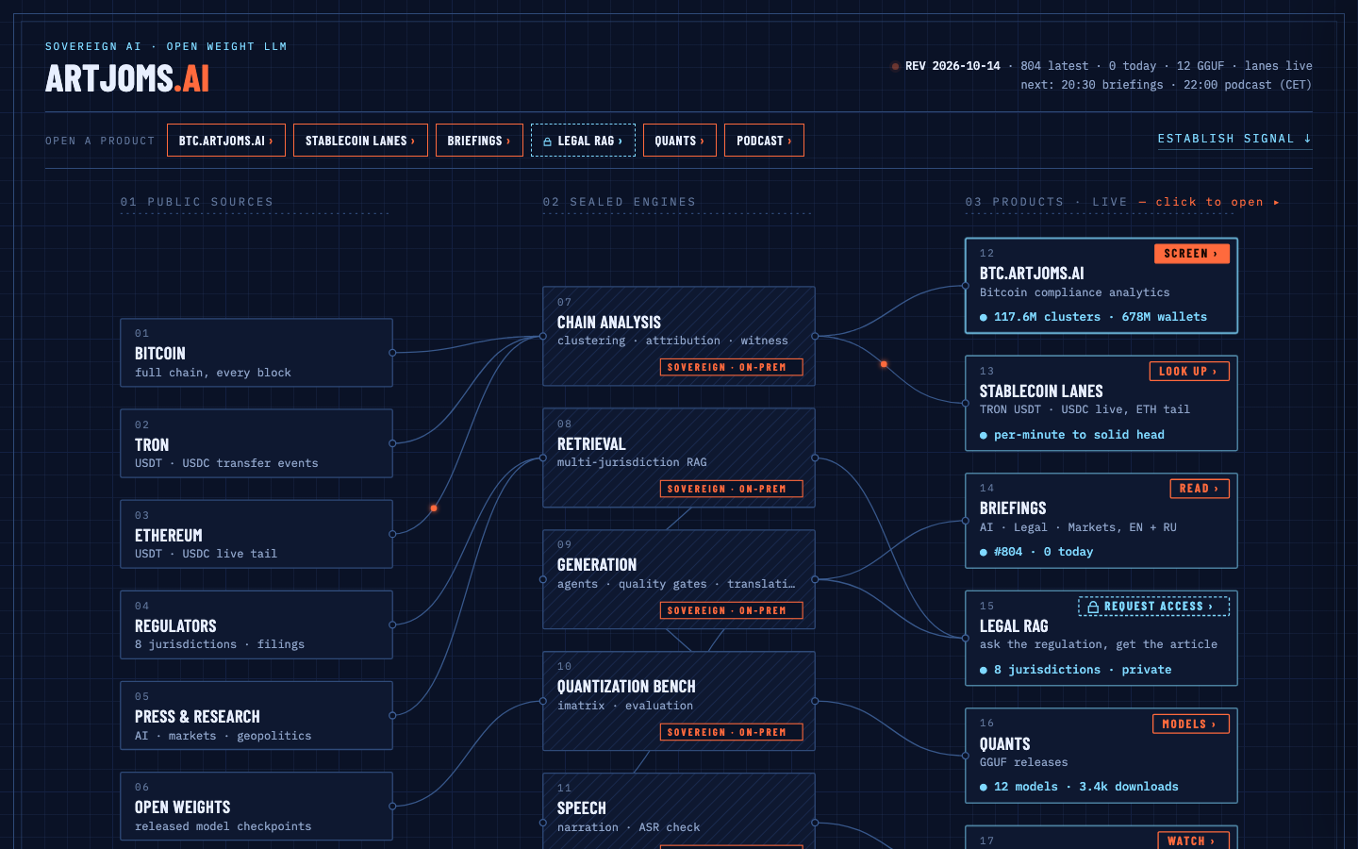The height and width of the screenshot is (849, 1358).
Task: Click the QUANTS product card title
Action: [1004, 744]
